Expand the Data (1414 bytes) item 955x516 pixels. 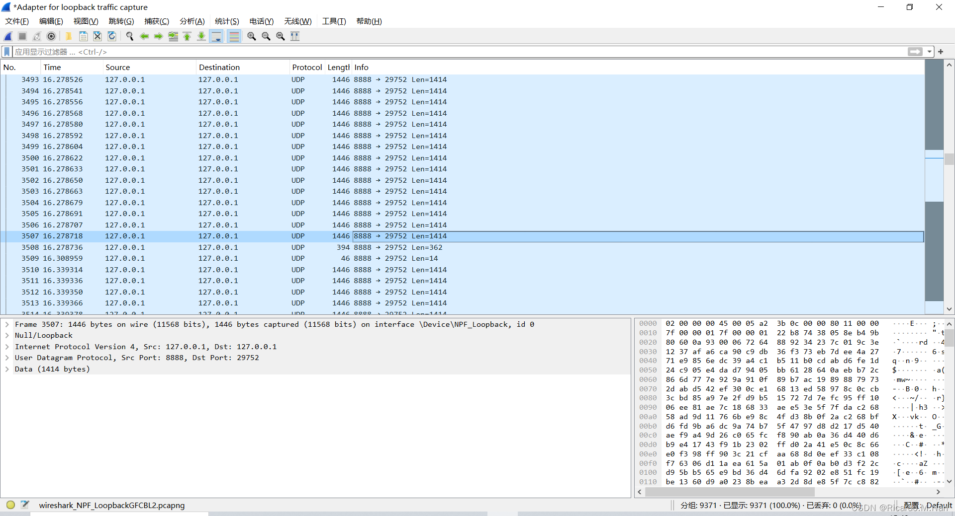pos(7,369)
